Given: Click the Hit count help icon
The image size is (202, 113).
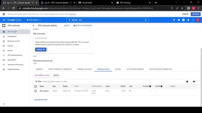Looking at the screenshot, I should [150, 86].
